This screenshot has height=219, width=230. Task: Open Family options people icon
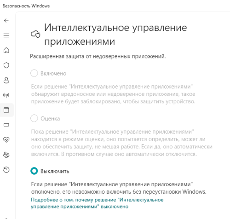pos(6,155)
